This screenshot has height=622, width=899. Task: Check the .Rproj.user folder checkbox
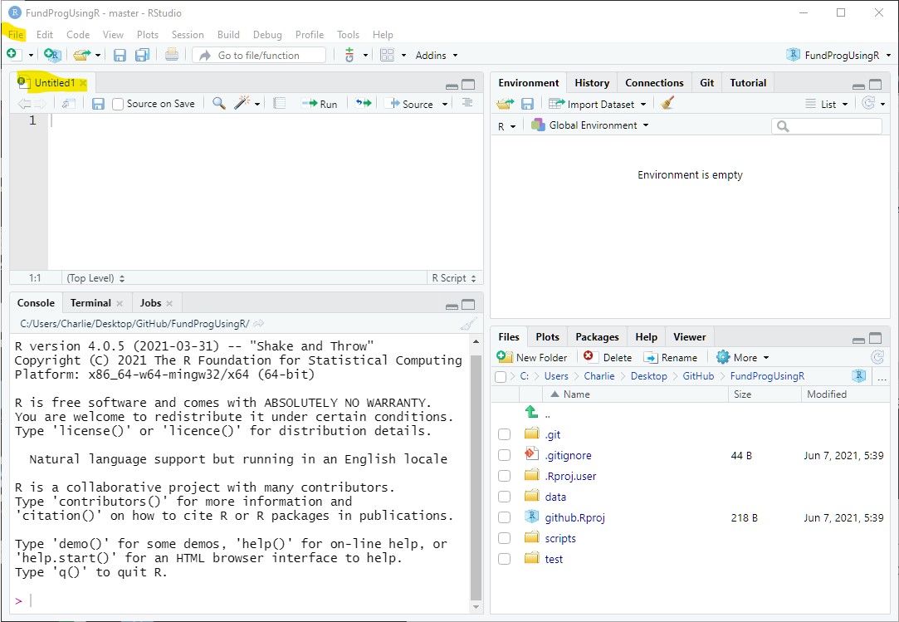coord(504,476)
